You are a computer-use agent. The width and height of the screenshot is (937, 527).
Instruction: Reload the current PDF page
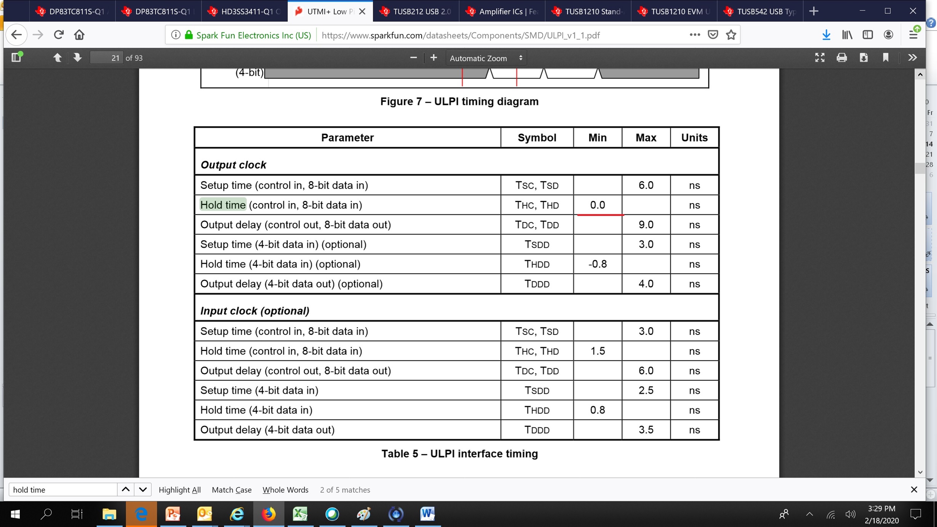point(58,35)
